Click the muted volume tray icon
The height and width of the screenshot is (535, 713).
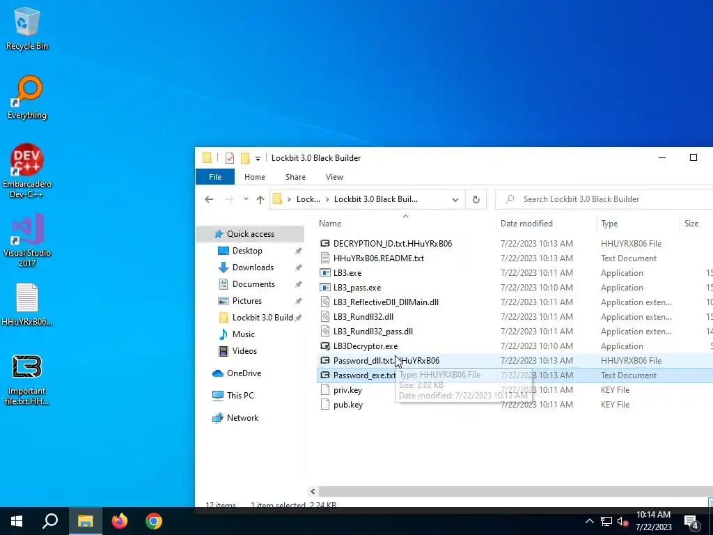tap(622, 521)
